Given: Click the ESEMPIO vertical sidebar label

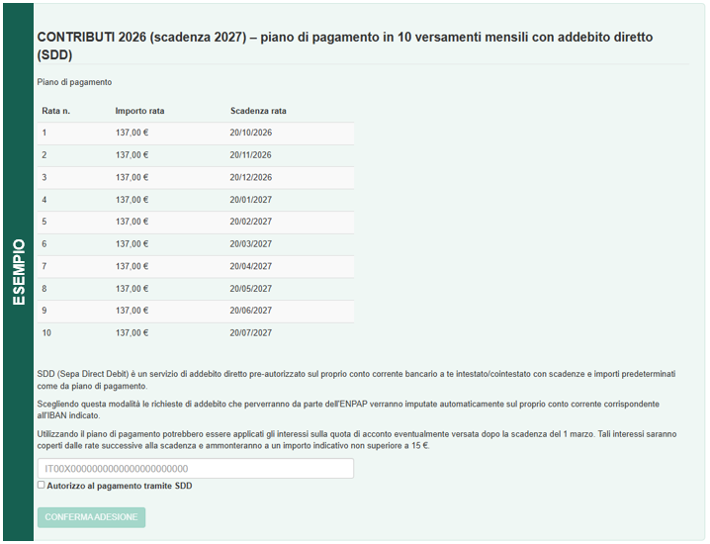Looking at the screenshot, I should click(19, 272).
